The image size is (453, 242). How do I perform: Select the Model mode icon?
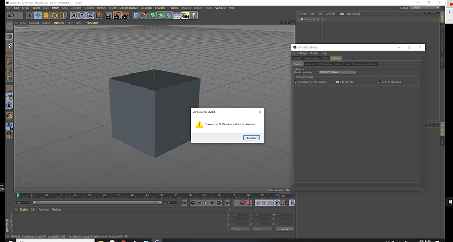(9, 36)
